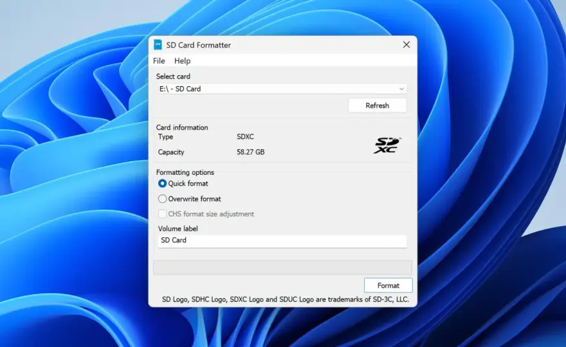Open the Help menu
This screenshot has height=347, width=566.
point(182,61)
